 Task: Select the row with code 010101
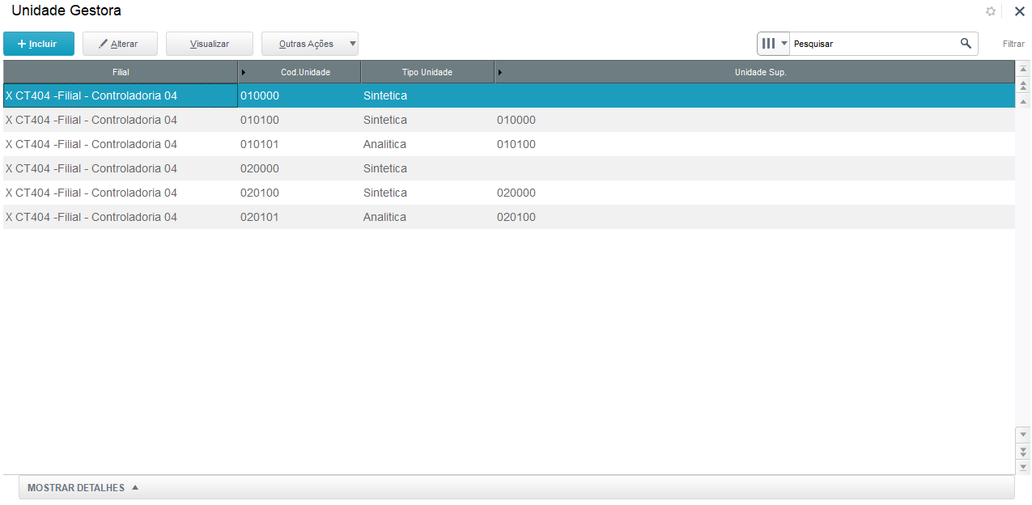pyautogui.click(x=509, y=144)
